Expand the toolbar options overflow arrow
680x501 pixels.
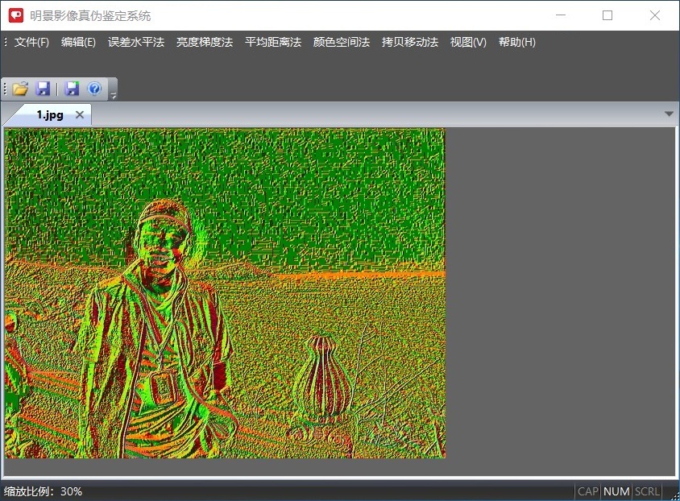114,95
